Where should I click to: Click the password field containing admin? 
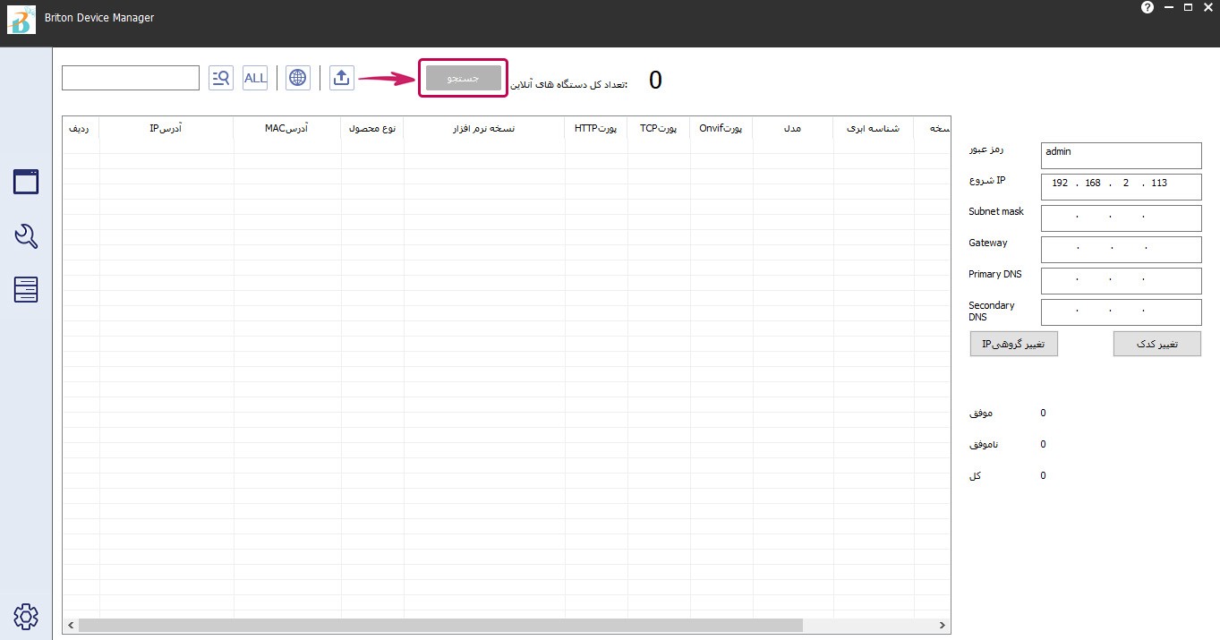point(1121,155)
